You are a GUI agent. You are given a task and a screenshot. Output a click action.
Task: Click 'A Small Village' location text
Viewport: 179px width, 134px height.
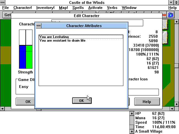tap(149, 131)
